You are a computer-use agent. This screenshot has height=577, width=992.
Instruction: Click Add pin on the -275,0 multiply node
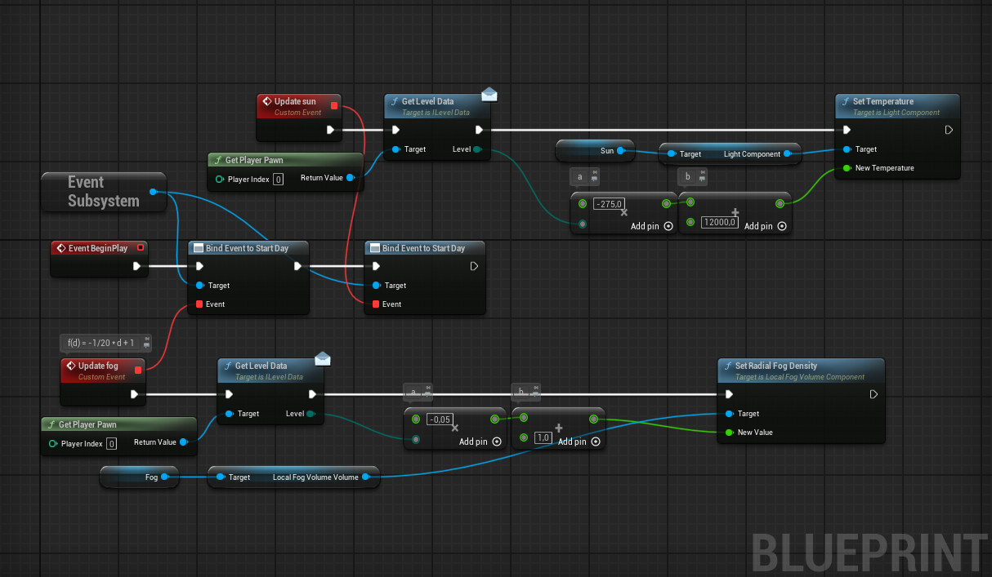point(651,226)
